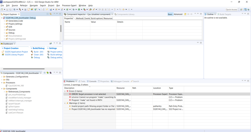Switch to the Methods tab

click(79, 18)
